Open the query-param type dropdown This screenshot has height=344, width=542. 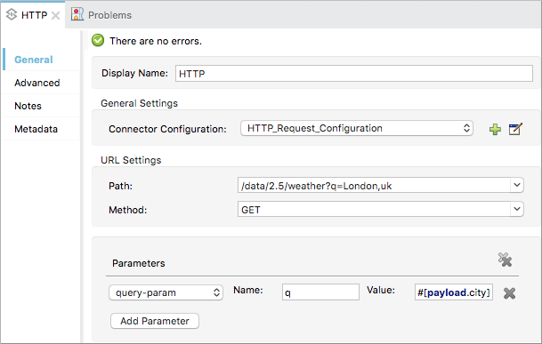click(x=166, y=292)
